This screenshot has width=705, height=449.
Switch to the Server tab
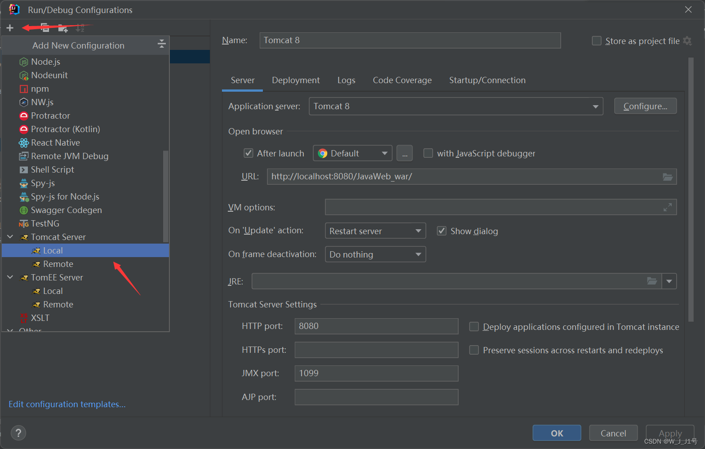pos(243,80)
